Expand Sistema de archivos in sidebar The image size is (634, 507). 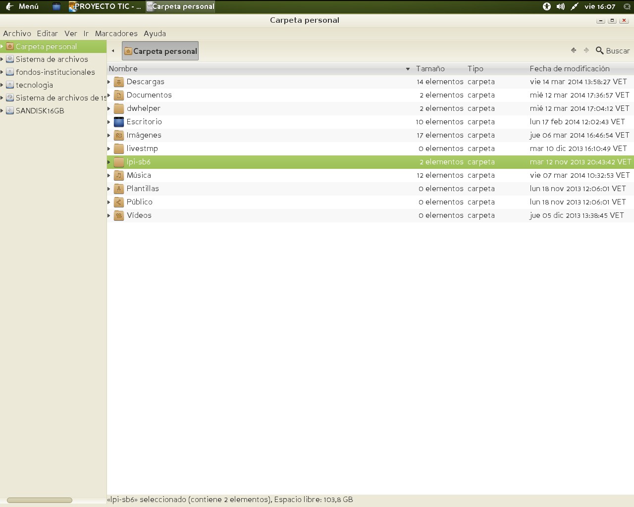pos(2,59)
